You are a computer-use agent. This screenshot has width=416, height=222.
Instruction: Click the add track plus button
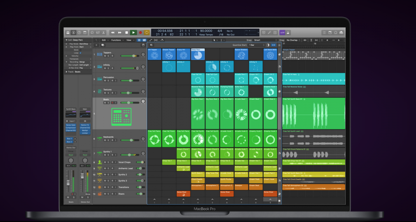click(x=96, y=45)
